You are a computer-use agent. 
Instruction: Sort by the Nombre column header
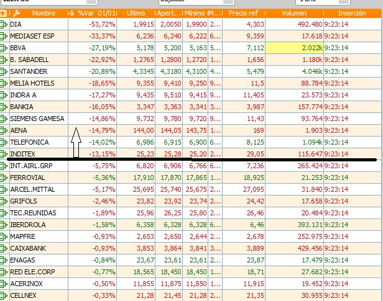point(44,13)
